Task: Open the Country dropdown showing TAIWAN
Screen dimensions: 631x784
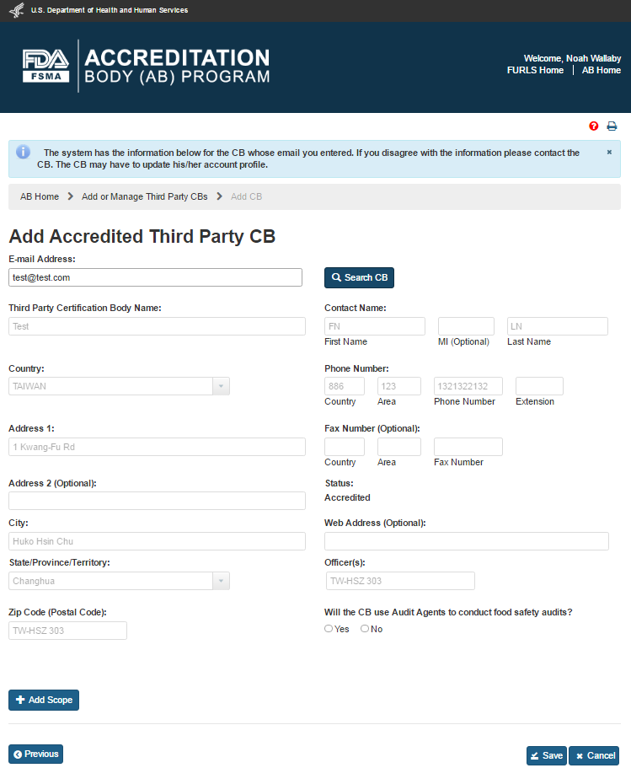Action: (220, 386)
